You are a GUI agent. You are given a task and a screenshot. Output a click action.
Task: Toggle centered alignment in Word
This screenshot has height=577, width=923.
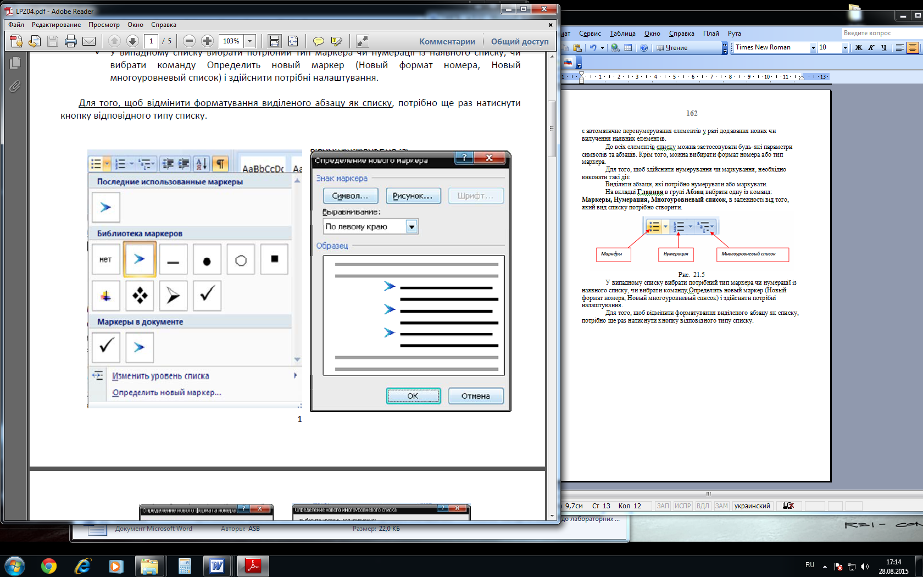click(913, 48)
